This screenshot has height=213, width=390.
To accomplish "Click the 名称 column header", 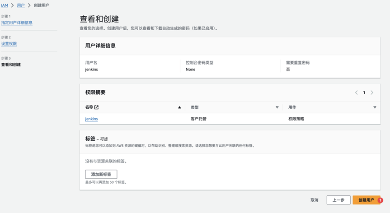I will click(x=89, y=107).
